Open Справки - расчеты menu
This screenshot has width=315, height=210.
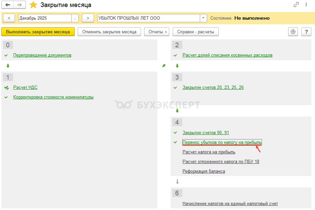[x=196, y=32]
